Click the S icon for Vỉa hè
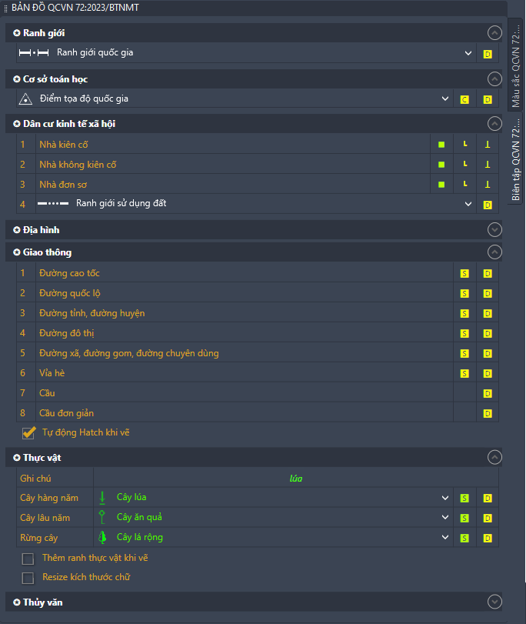The image size is (526, 624). [x=464, y=373]
